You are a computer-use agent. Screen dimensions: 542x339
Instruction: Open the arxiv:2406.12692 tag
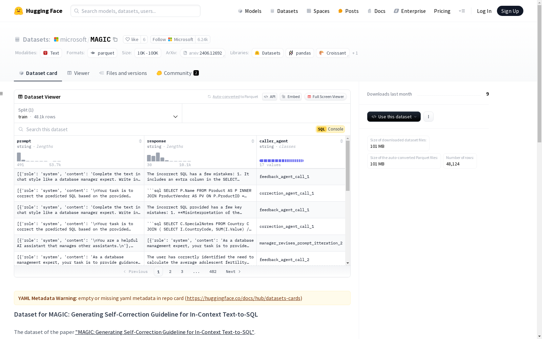(x=203, y=53)
